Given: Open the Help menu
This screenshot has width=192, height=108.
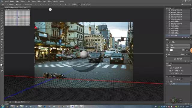Looking at the screenshot, I should tap(61, 1).
